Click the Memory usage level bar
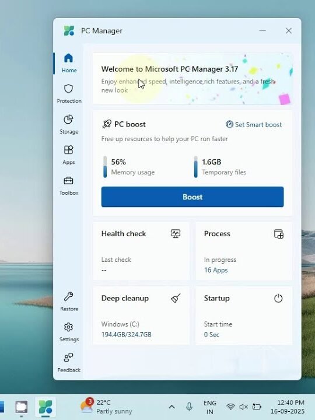315x420 pixels. click(x=105, y=167)
